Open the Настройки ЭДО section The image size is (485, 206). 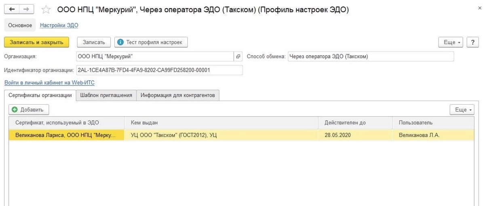click(x=59, y=25)
